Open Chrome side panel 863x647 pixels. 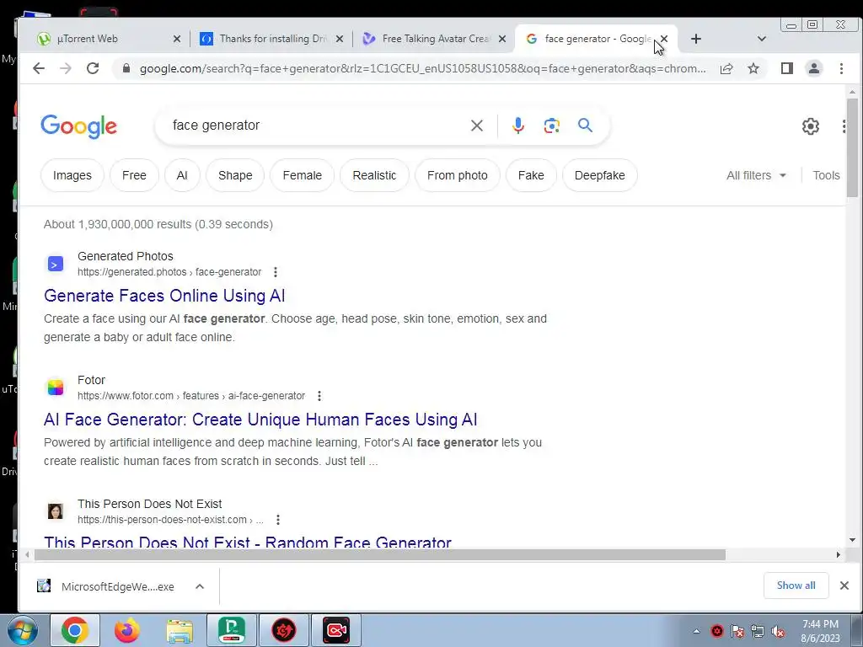tap(787, 68)
